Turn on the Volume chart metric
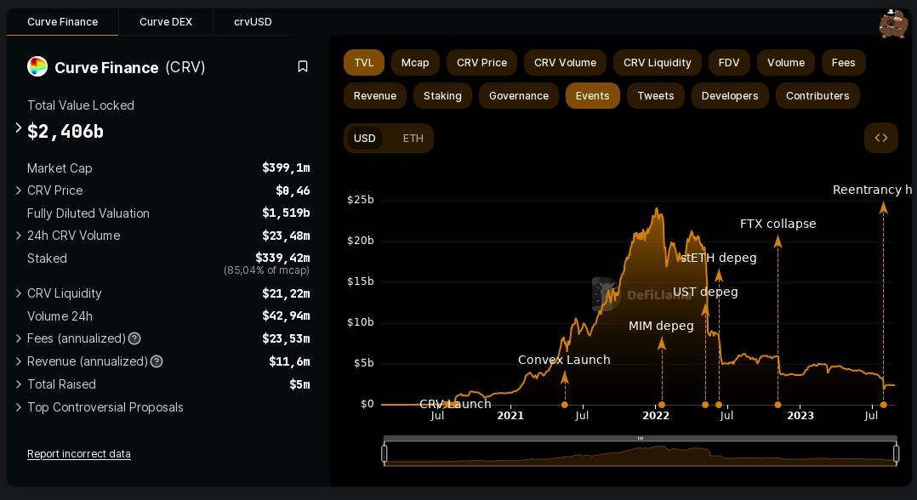The width and height of the screenshot is (917, 500). point(786,63)
